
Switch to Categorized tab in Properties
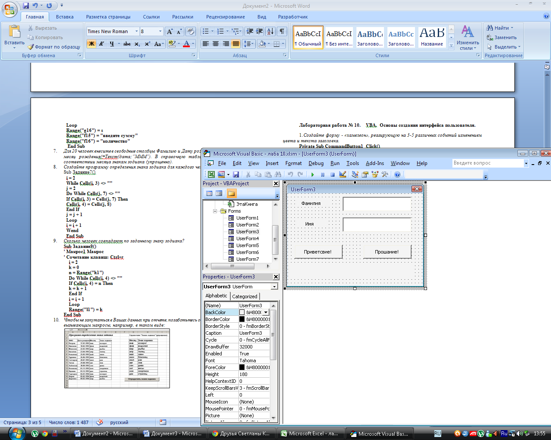point(245,296)
